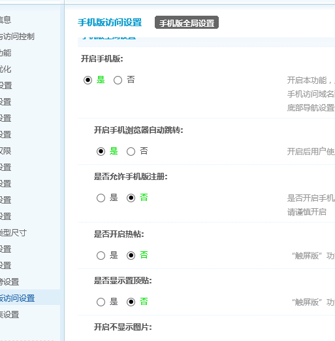Image resolution: width=335 pixels, height=341 pixels.
Task: Choose 否 for 开启手机浏览器自动跳转
Action: (x=131, y=151)
